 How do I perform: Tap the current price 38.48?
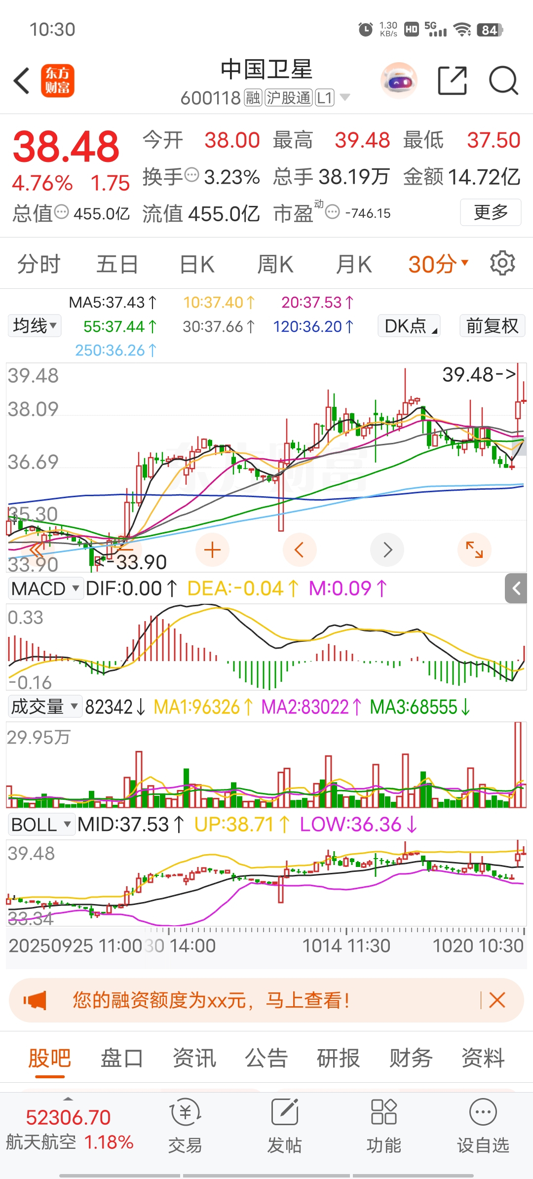click(66, 147)
